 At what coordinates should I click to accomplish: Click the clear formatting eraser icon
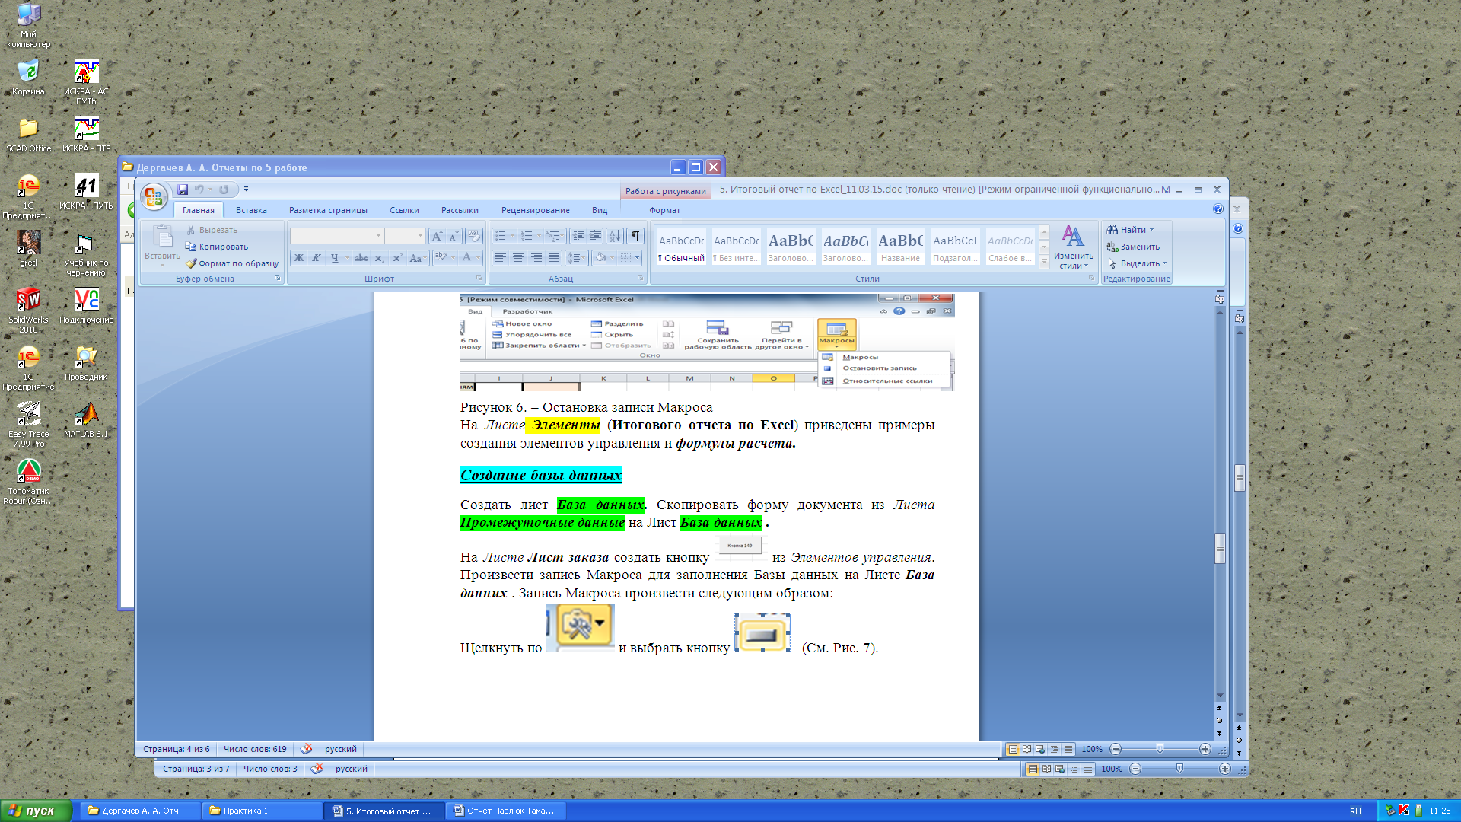point(473,236)
